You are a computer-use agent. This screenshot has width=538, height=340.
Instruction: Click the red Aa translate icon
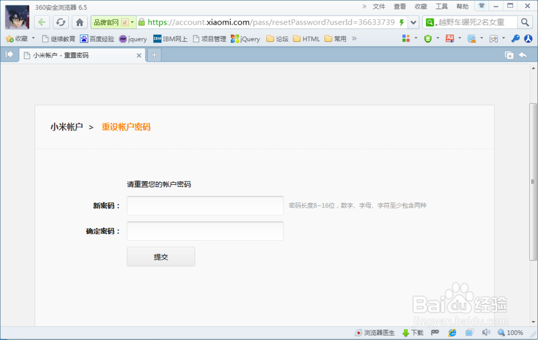click(x=450, y=38)
